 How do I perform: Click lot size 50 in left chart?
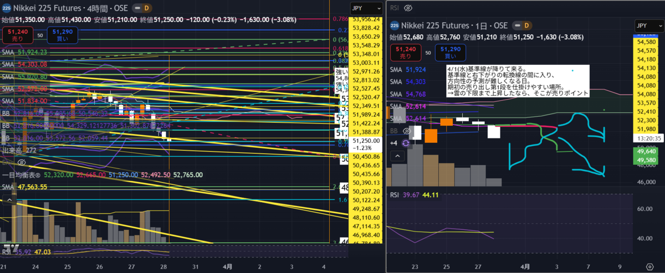coord(39,35)
